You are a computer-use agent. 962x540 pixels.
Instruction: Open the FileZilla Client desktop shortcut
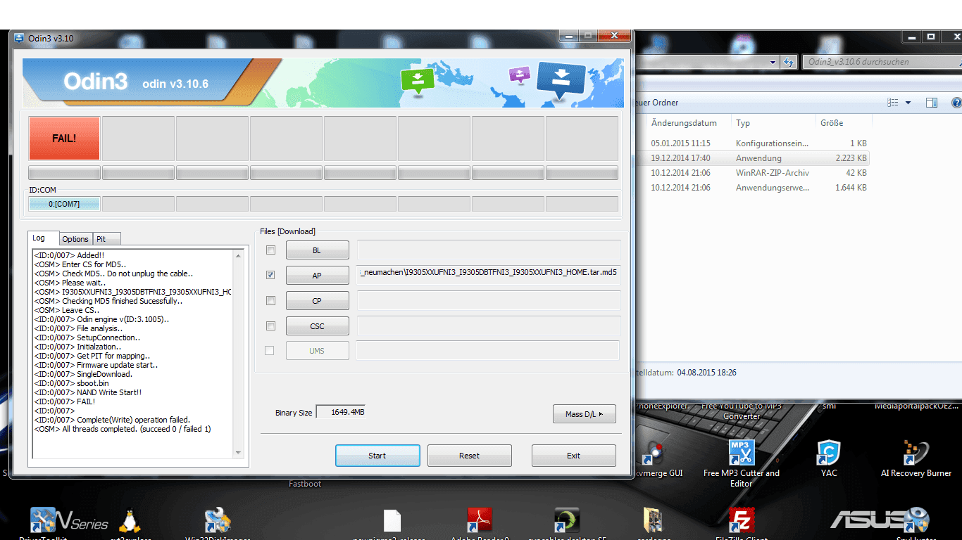click(741, 524)
